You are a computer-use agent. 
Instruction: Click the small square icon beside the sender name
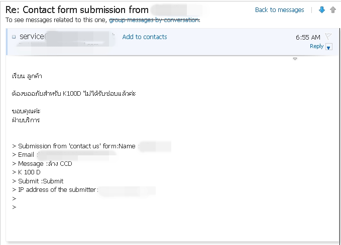[x=14, y=37]
